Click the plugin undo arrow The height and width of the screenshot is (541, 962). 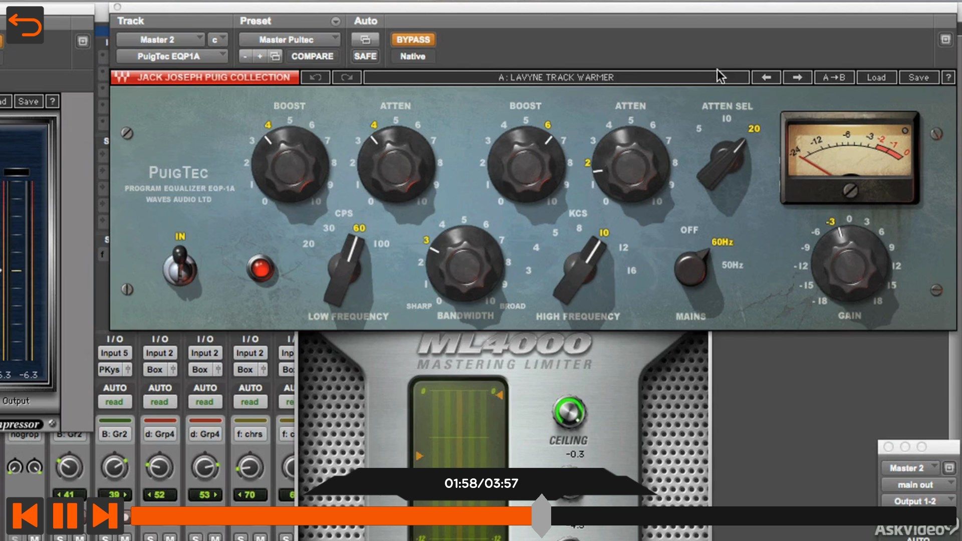pyautogui.click(x=315, y=77)
